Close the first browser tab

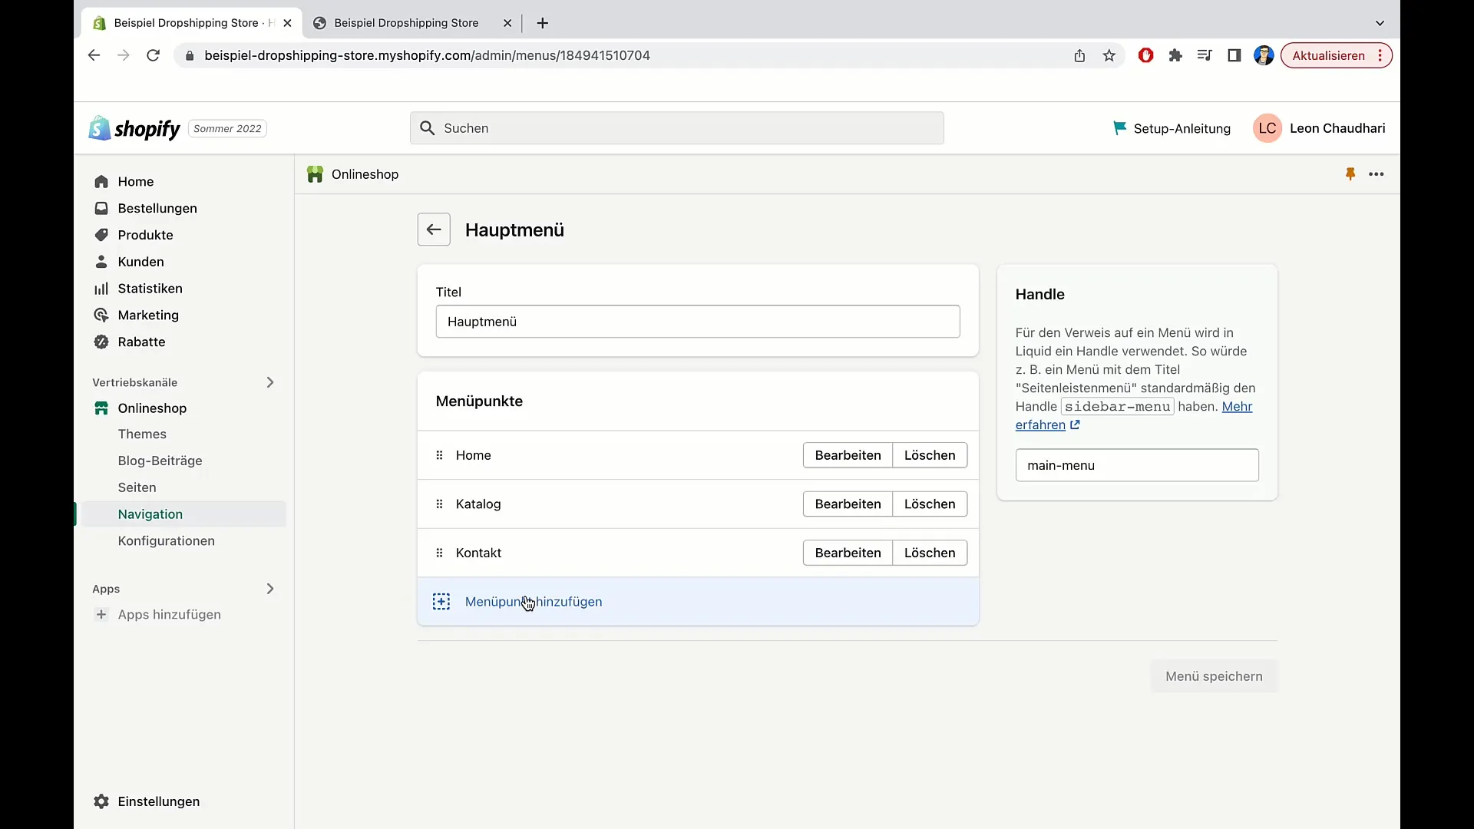tap(287, 23)
